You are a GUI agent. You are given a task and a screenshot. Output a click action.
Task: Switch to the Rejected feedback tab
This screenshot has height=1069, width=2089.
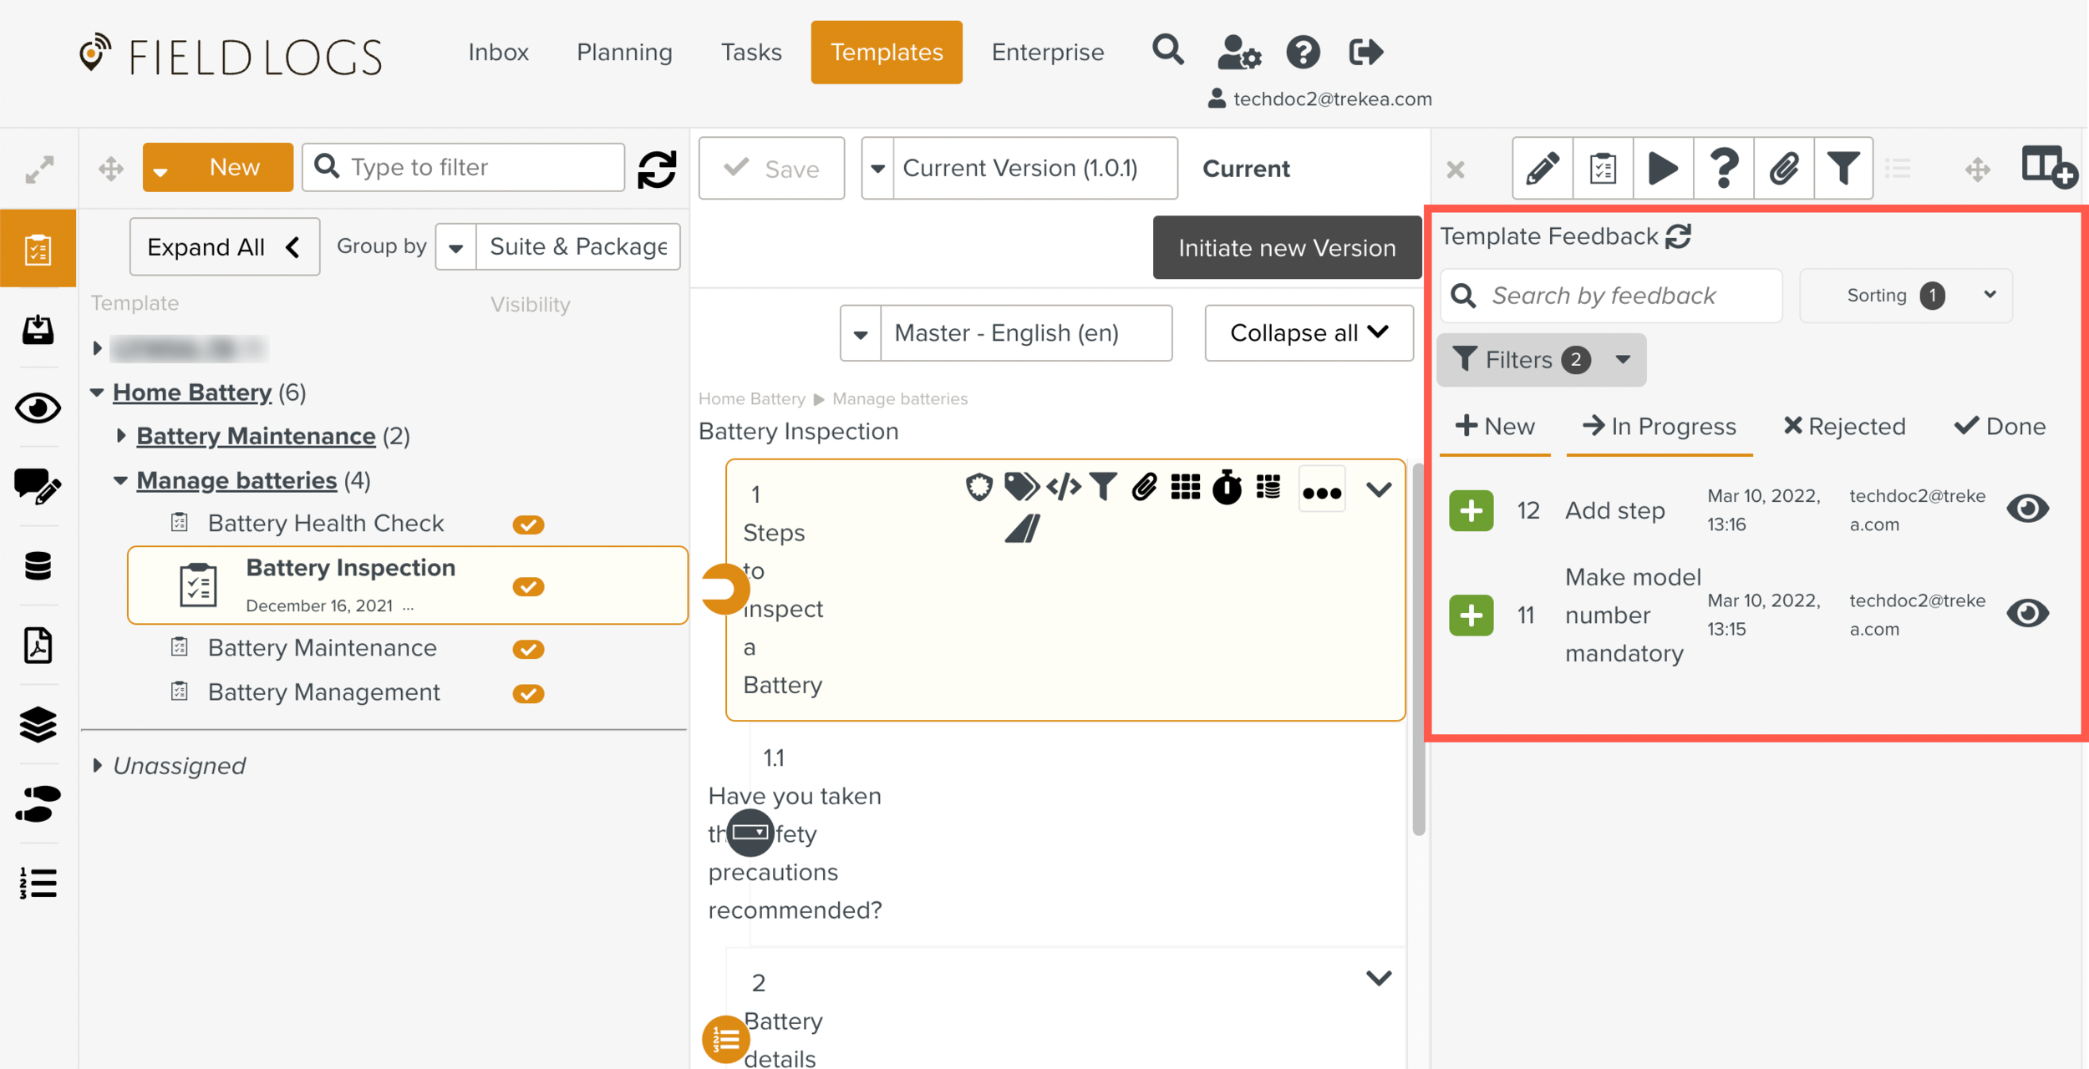click(1844, 427)
